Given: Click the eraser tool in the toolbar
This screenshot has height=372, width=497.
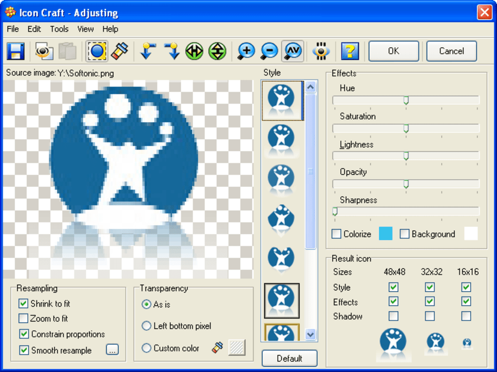Looking at the screenshot, I should pos(119,51).
